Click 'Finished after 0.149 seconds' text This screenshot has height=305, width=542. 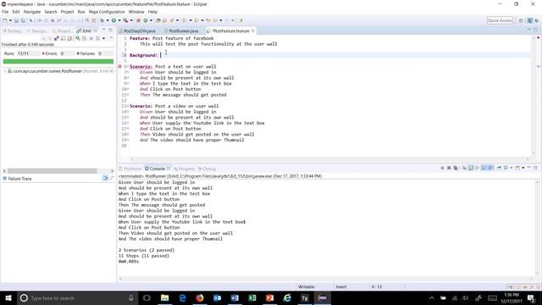pyautogui.click(x=28, y=45)
